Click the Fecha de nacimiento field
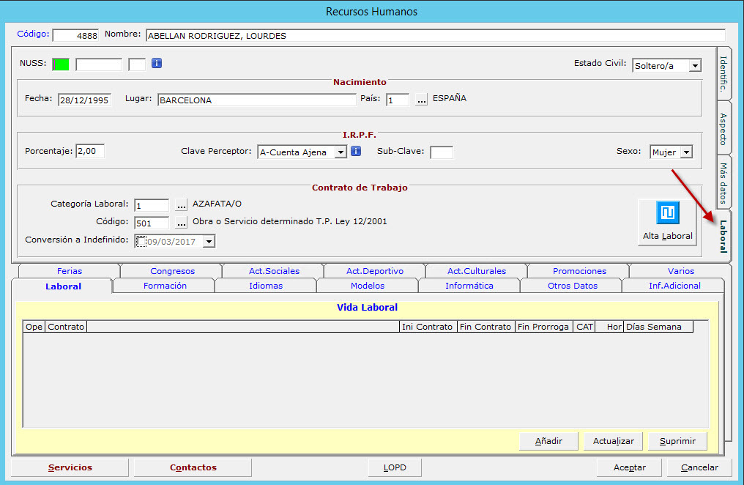 click(84, 100)
